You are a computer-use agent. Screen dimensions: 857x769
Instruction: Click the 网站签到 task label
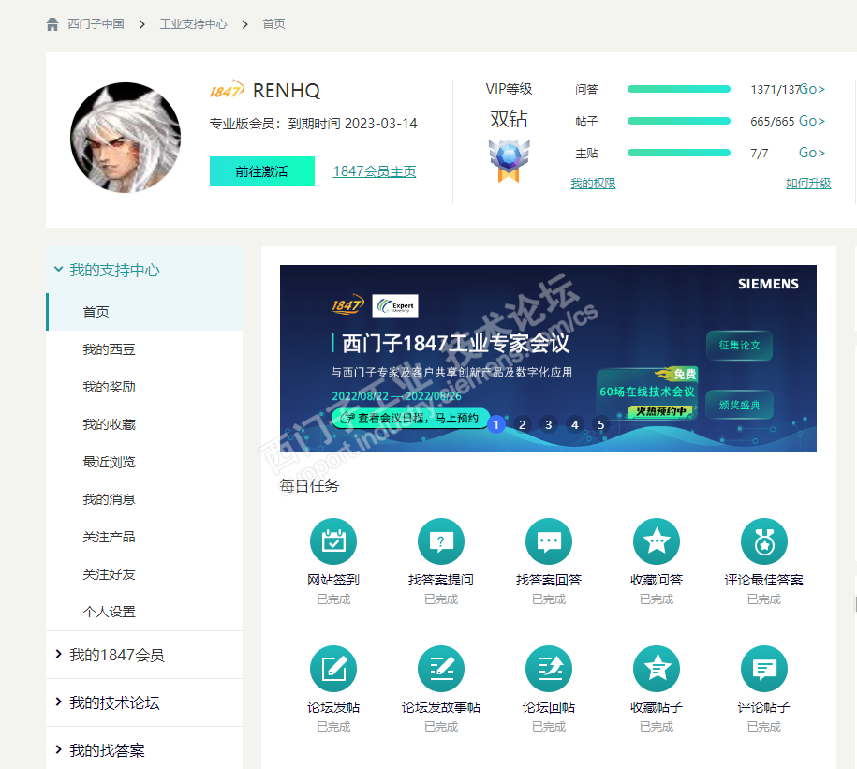tap(333, 580)
